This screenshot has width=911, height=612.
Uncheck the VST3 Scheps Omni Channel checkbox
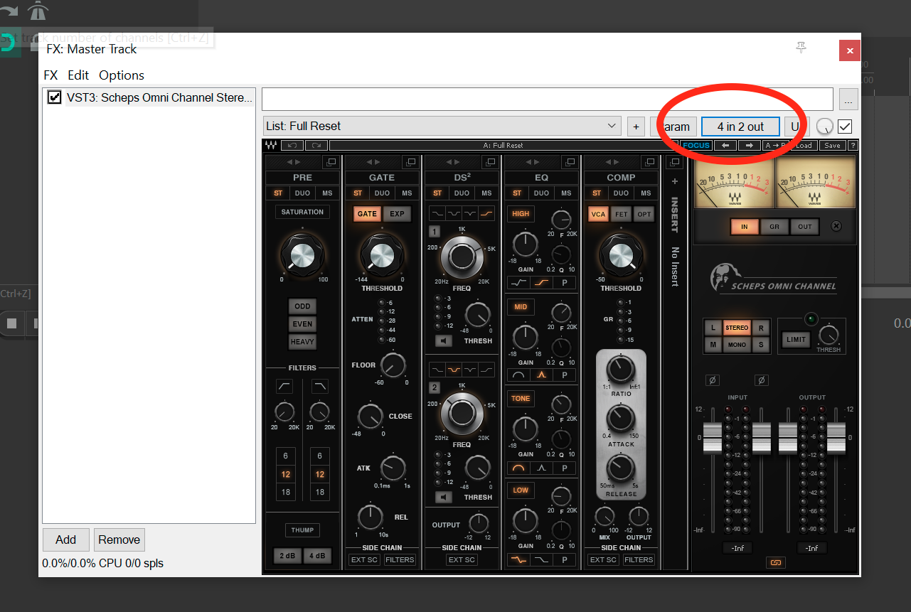(x=55, y=97)
